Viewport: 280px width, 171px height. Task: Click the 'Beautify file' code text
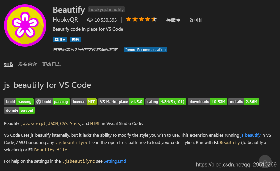(x=51, y=150)
